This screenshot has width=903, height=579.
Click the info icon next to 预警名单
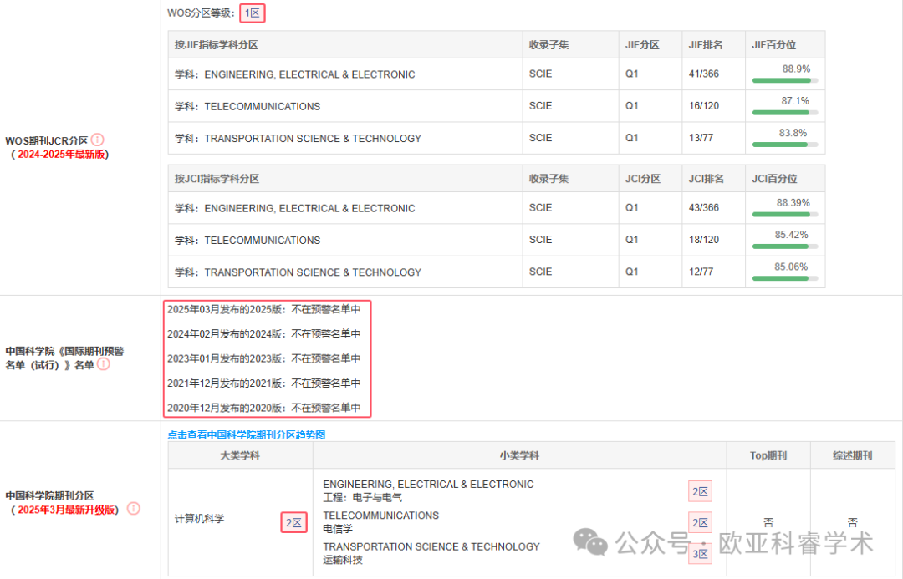[104, 363]
